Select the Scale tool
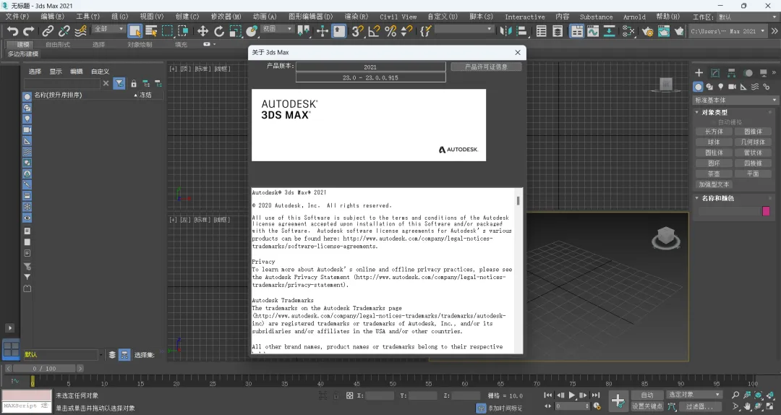This screenshot has width=781, height=415. pyautogui.click(x=235, y=31)
